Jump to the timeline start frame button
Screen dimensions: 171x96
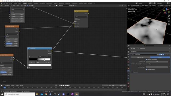coord(60,85)
